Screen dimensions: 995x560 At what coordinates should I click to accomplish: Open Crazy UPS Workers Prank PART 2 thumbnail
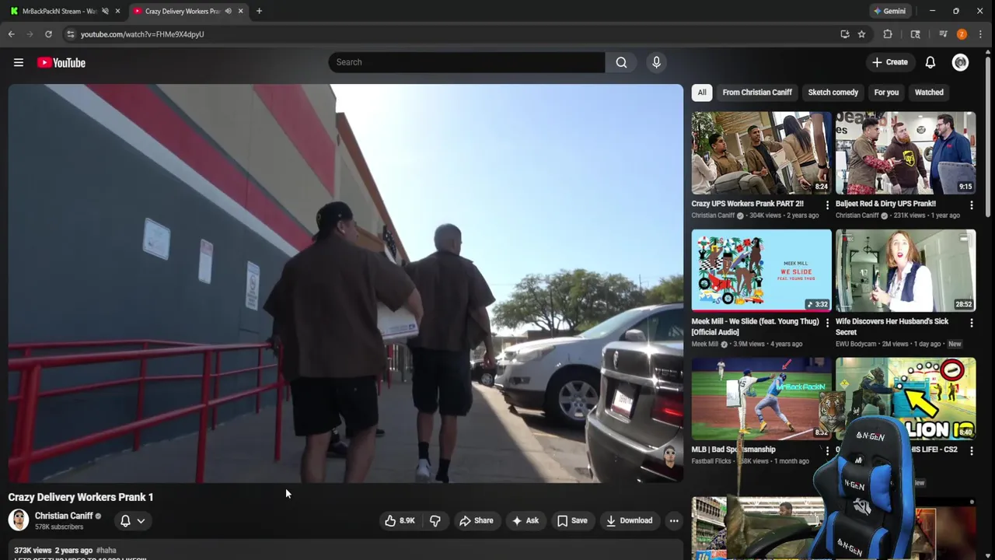pos(761,152)
